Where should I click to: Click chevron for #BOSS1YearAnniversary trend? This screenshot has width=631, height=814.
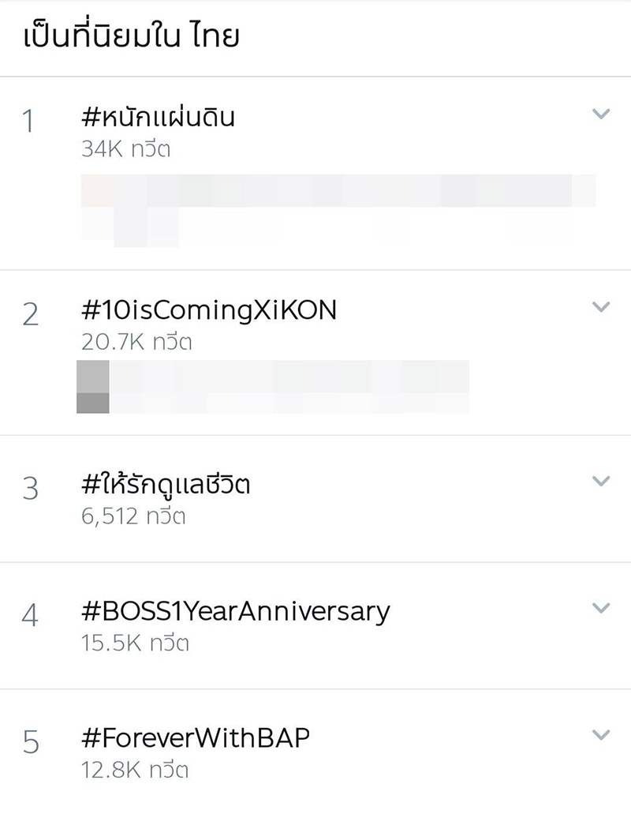point(601,607)
